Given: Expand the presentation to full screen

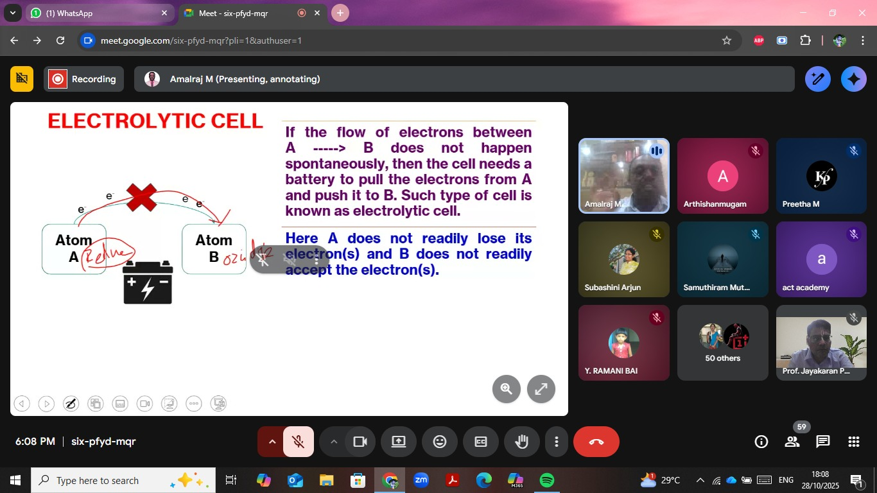Looking at the screenshot, I should [541, 388].
